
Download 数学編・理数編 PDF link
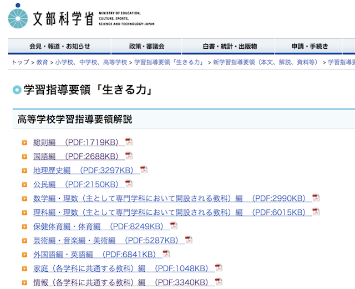click(170, 198)
